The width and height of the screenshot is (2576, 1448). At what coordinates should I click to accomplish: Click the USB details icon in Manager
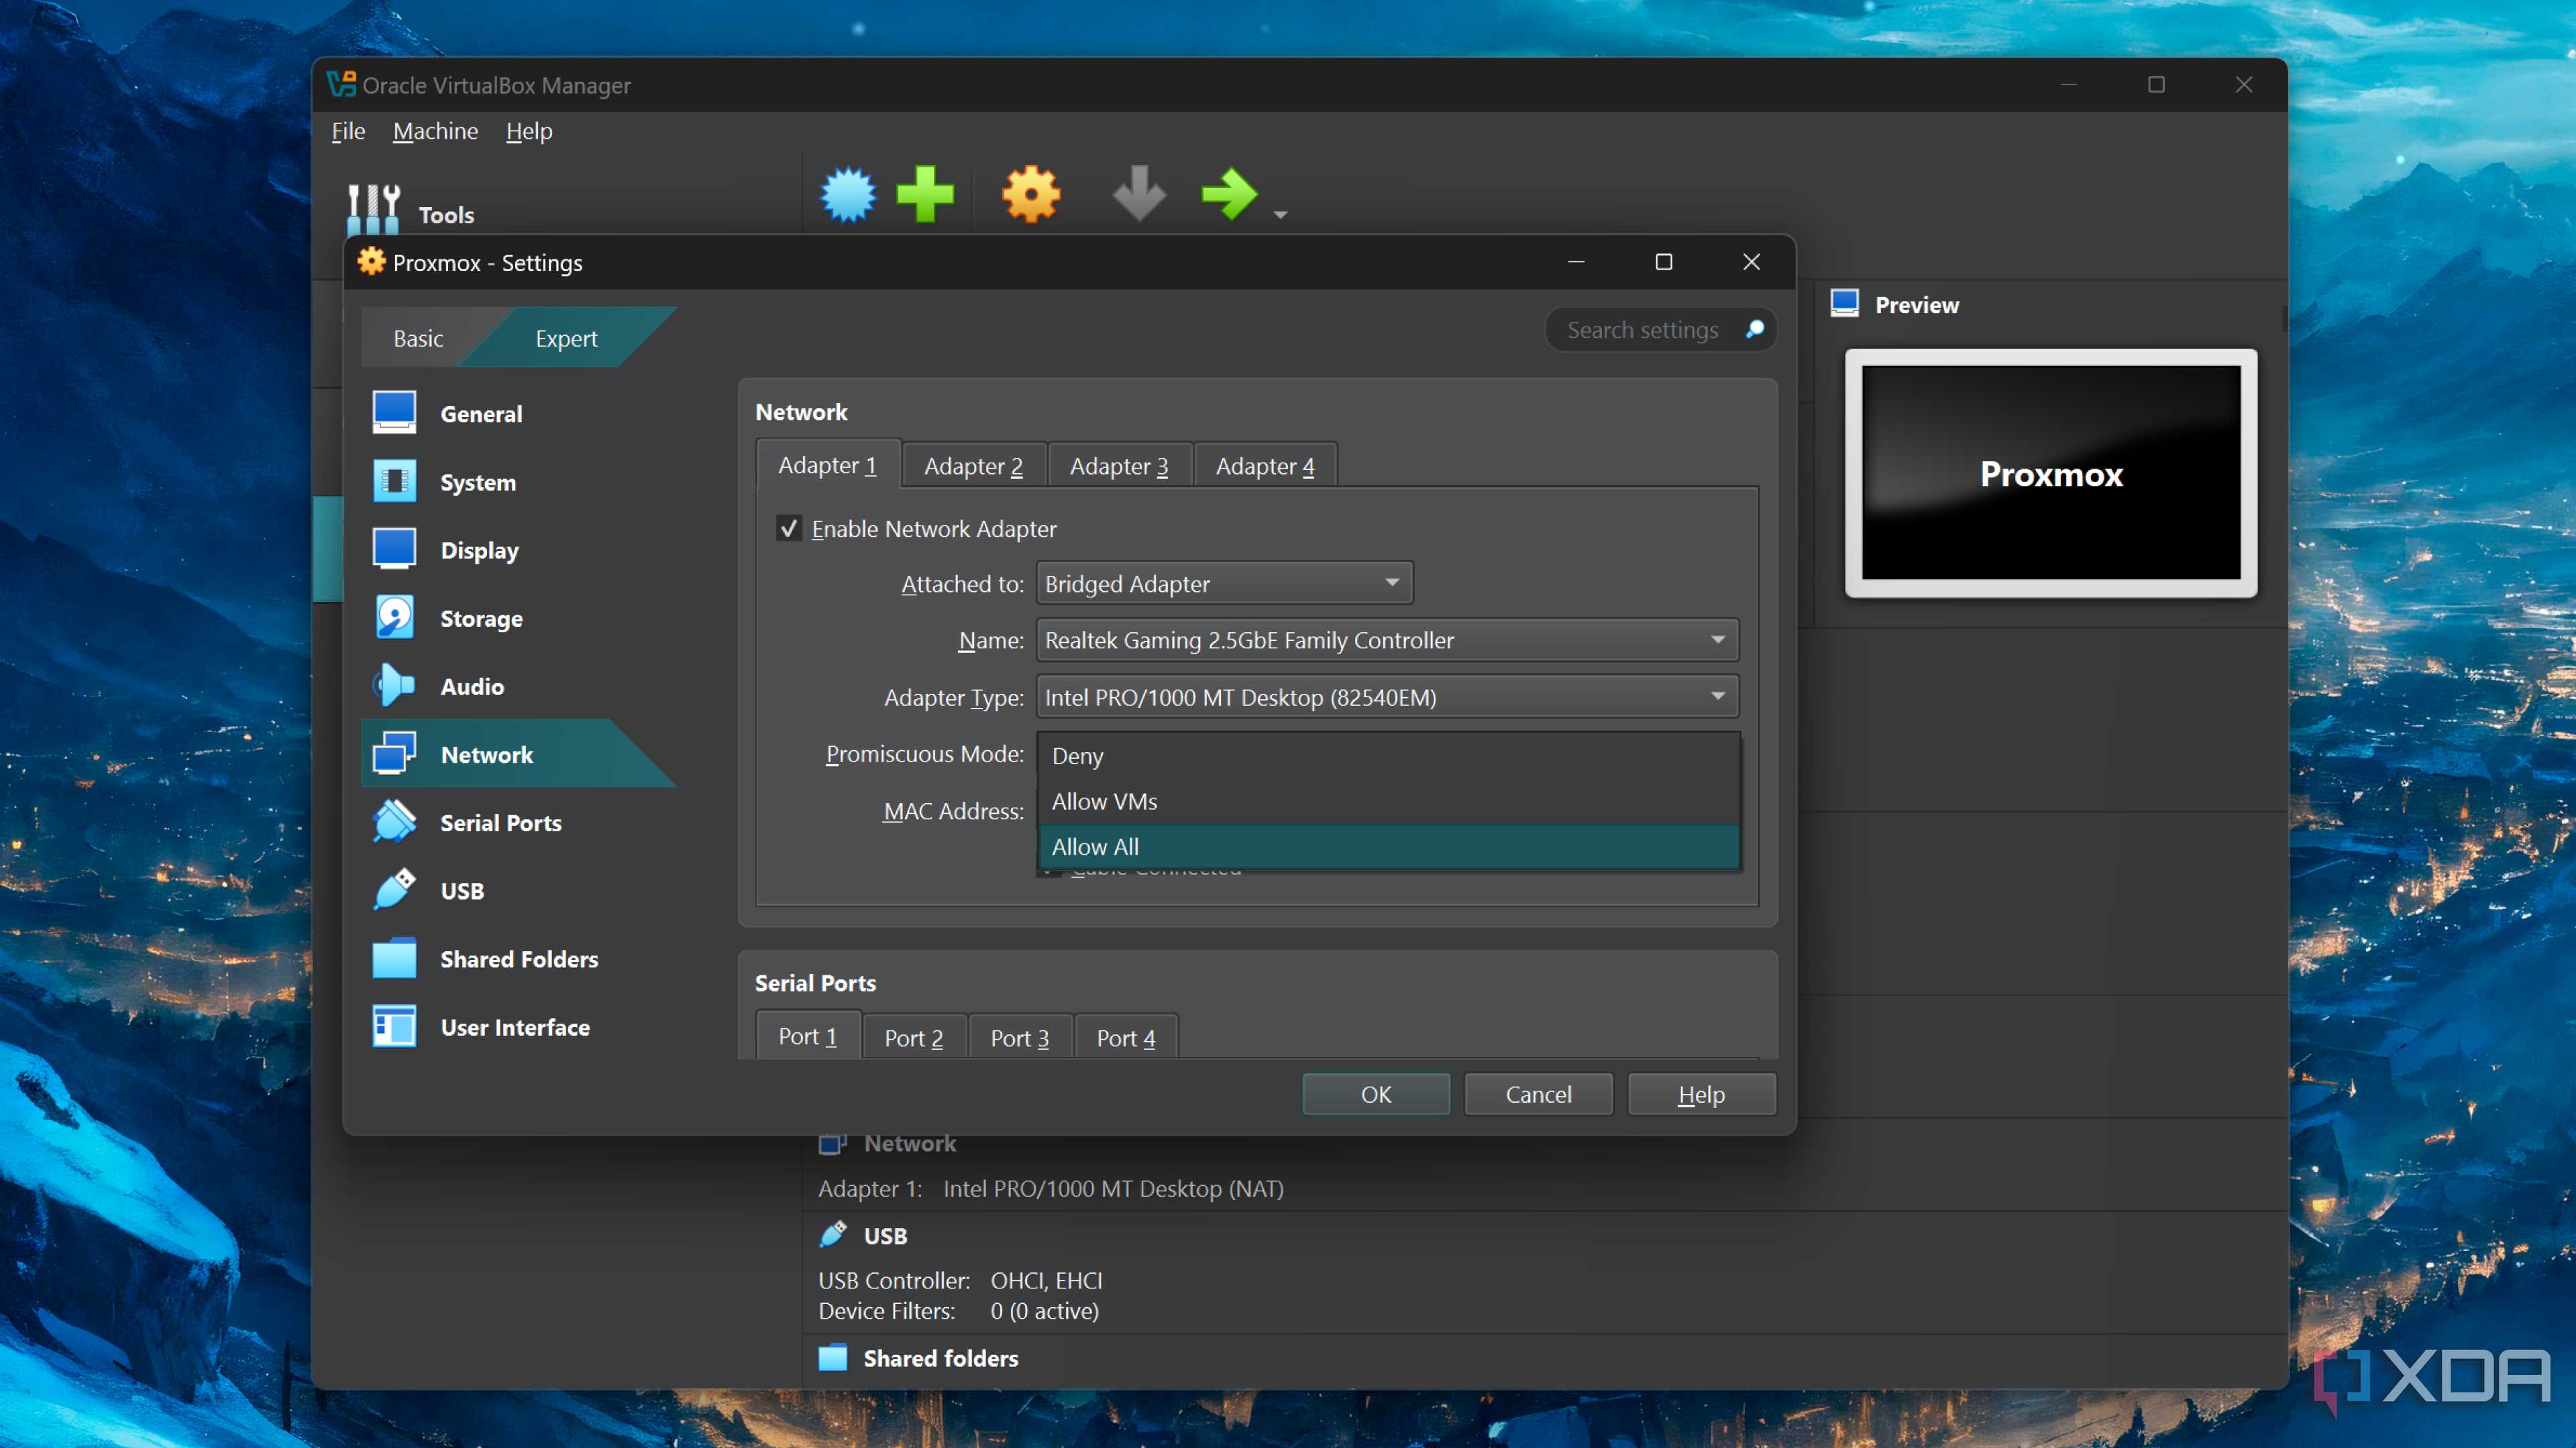(x=833, y=1234)
